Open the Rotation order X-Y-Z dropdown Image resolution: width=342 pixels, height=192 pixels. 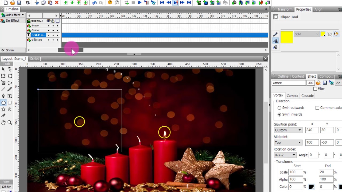(x=285, y=155)
